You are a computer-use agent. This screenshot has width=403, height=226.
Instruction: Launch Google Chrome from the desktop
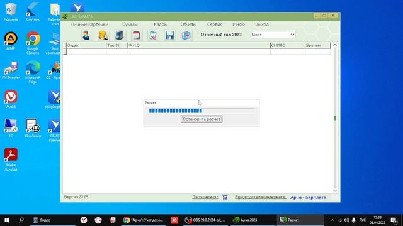pos(33,43)
